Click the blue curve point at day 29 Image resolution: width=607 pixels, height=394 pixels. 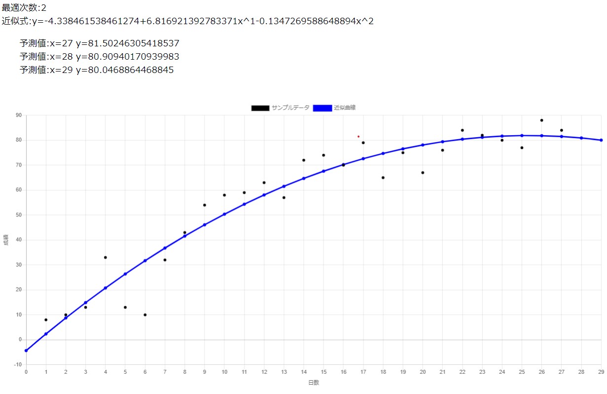(601, 140)
